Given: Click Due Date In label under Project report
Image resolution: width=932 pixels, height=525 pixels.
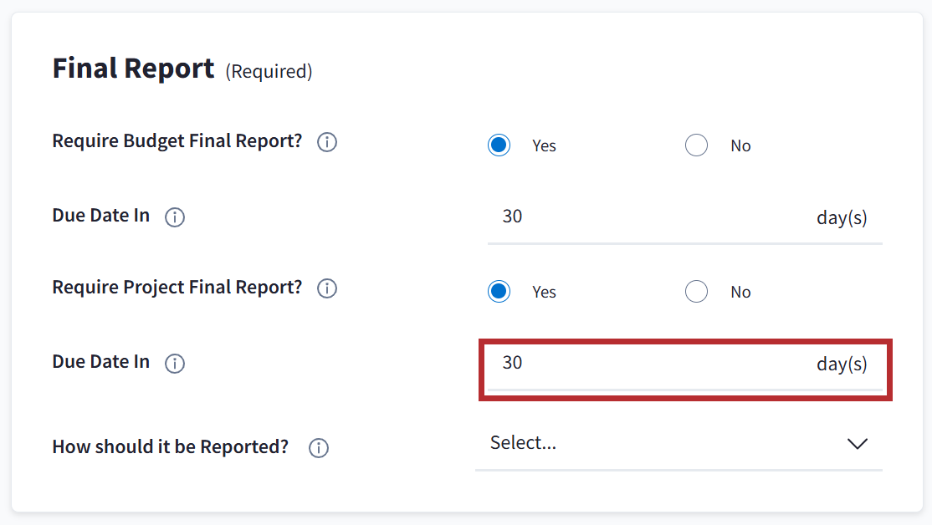Looking at the screenshot, I should [101, 362].
